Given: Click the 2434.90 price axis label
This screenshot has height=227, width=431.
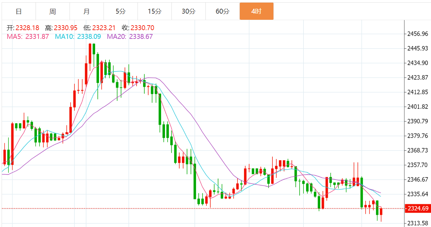Looking at the screenshot, I should click(418, 63).
